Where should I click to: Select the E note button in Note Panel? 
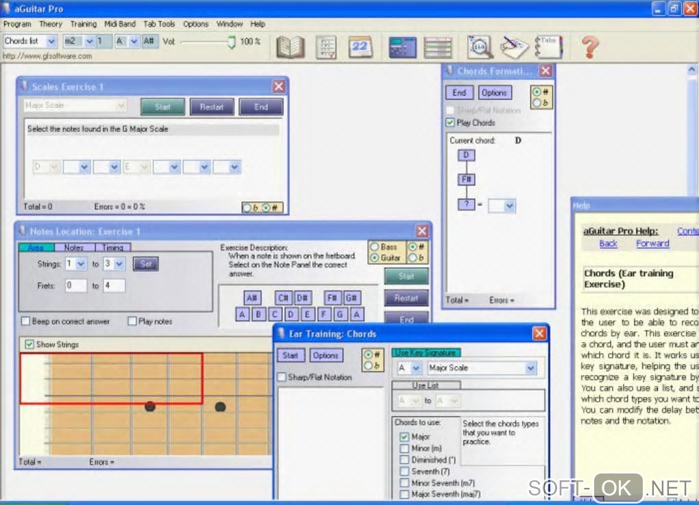(307, 315)
